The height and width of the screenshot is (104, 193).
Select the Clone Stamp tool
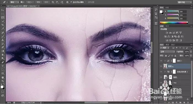tap(2, 40)
